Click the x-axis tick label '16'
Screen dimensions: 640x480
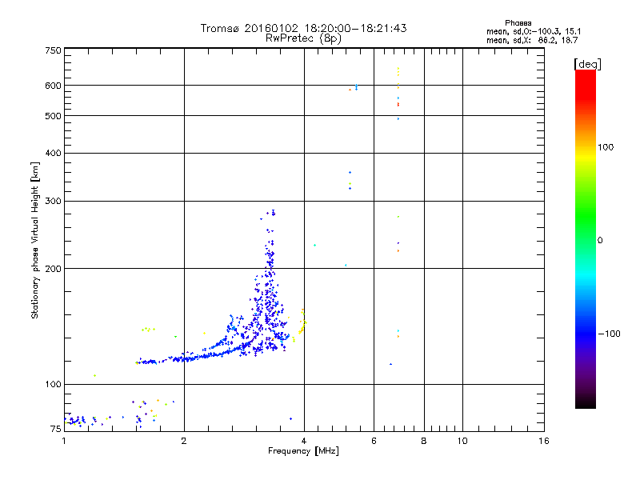544,441
